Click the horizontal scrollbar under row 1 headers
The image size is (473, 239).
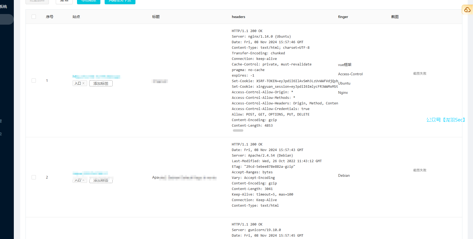(x=238, y=130)
